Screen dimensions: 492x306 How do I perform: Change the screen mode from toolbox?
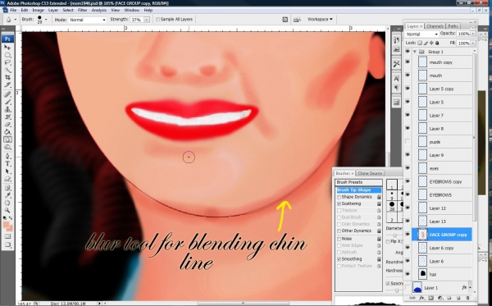coord(7,244)
